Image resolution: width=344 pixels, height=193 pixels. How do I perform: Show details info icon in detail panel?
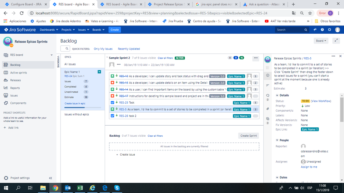point(268,75)
